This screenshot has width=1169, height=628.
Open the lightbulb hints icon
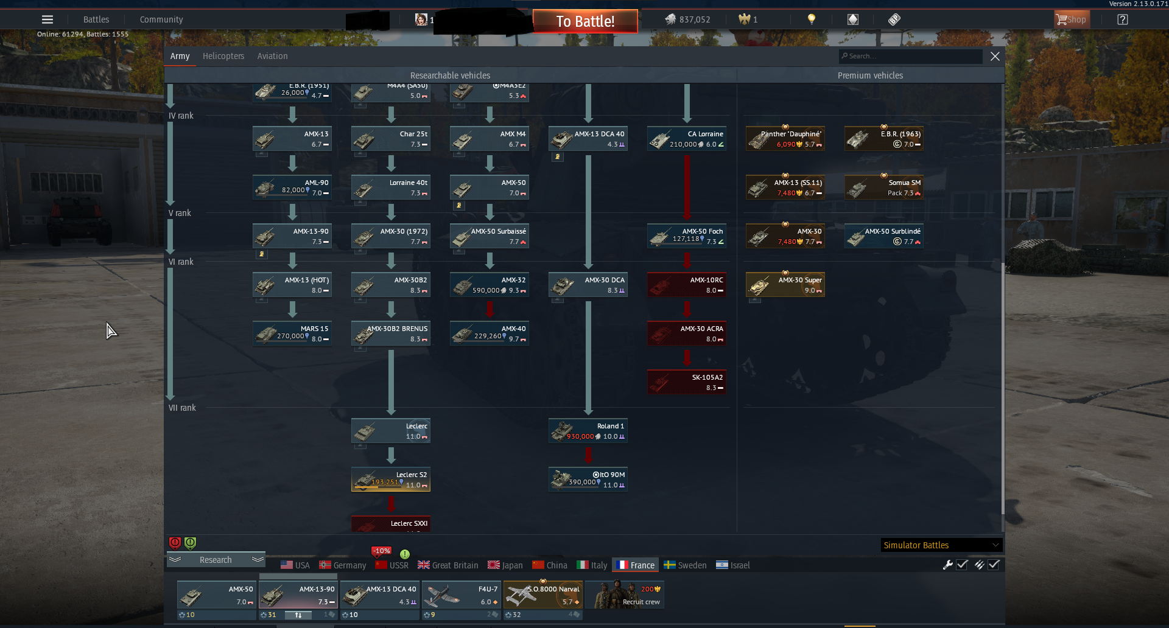(x=812, y=19)
